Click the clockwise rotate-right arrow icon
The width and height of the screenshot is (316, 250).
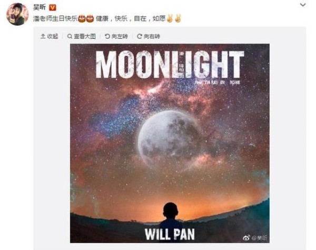(140, 36)
